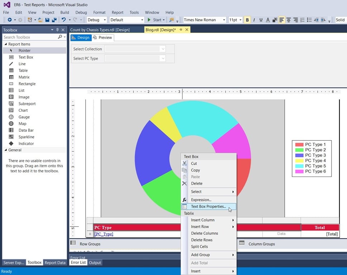Click the Search Toolbox input field
The image size is (347, 275).
30,37
